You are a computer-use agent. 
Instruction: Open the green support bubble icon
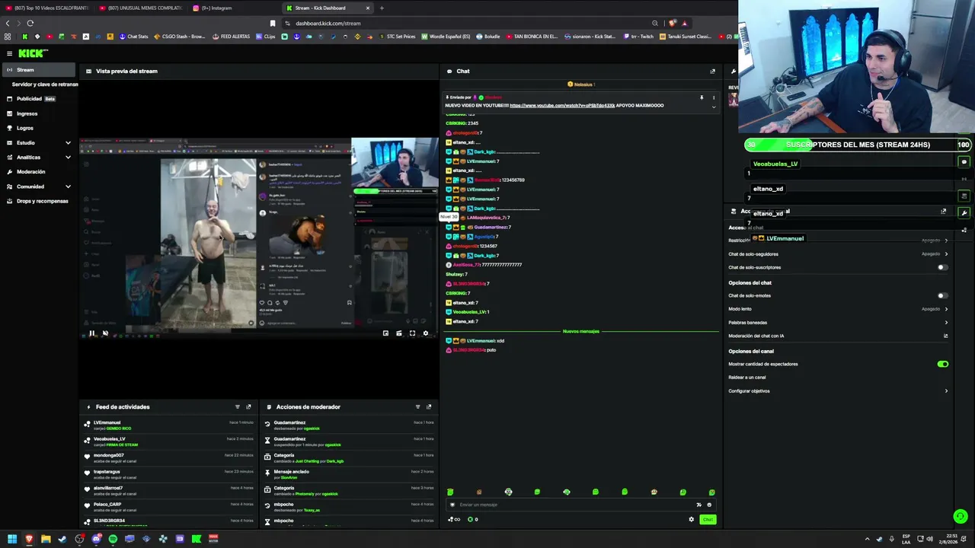pos(961,516)
